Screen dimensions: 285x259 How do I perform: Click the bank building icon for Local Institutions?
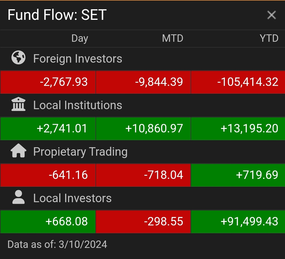[x=19, y=104]
